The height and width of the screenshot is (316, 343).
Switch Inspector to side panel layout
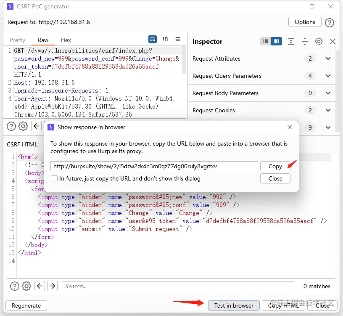coord(277,41)
